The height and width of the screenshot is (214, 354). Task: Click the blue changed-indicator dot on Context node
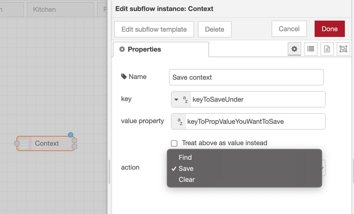click(71, 135)
